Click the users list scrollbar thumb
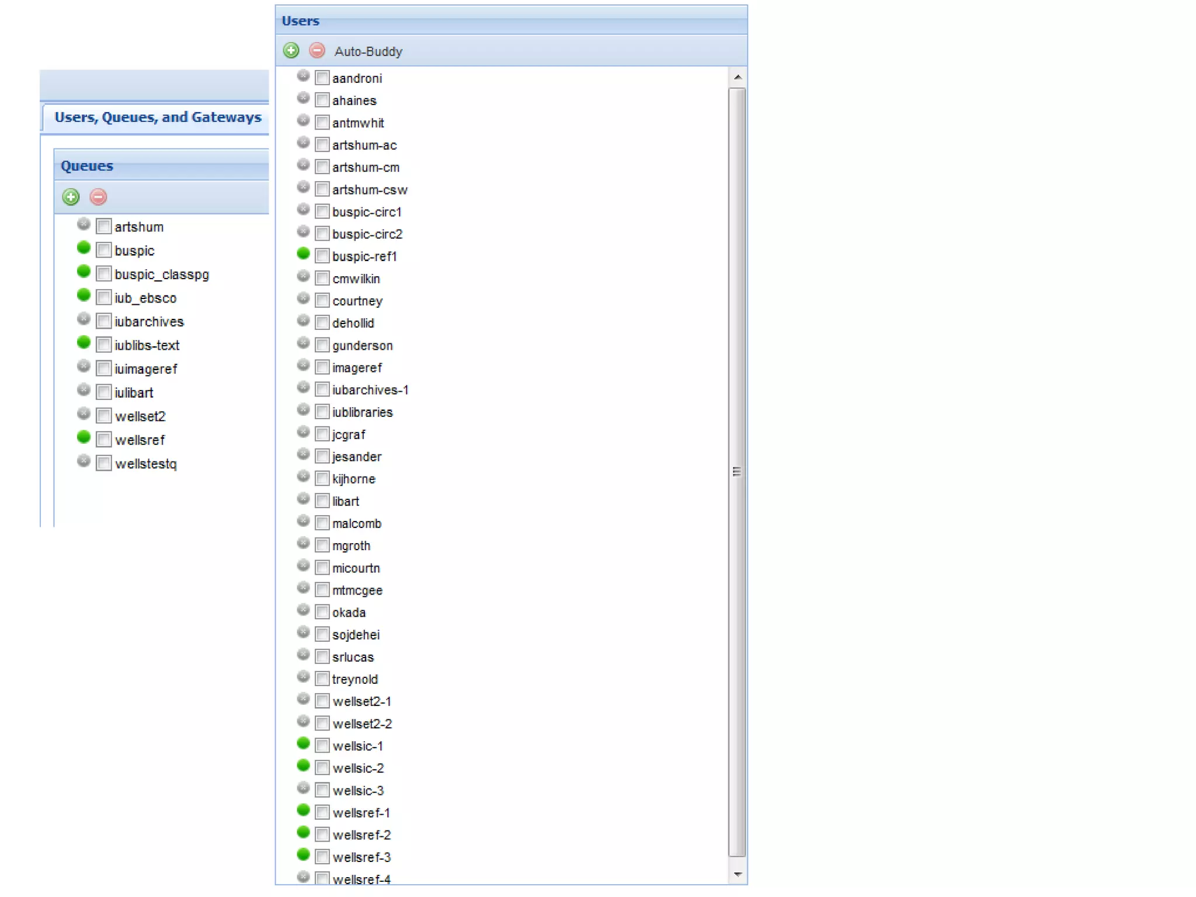 pyautogui.click(x=737, y=471)
